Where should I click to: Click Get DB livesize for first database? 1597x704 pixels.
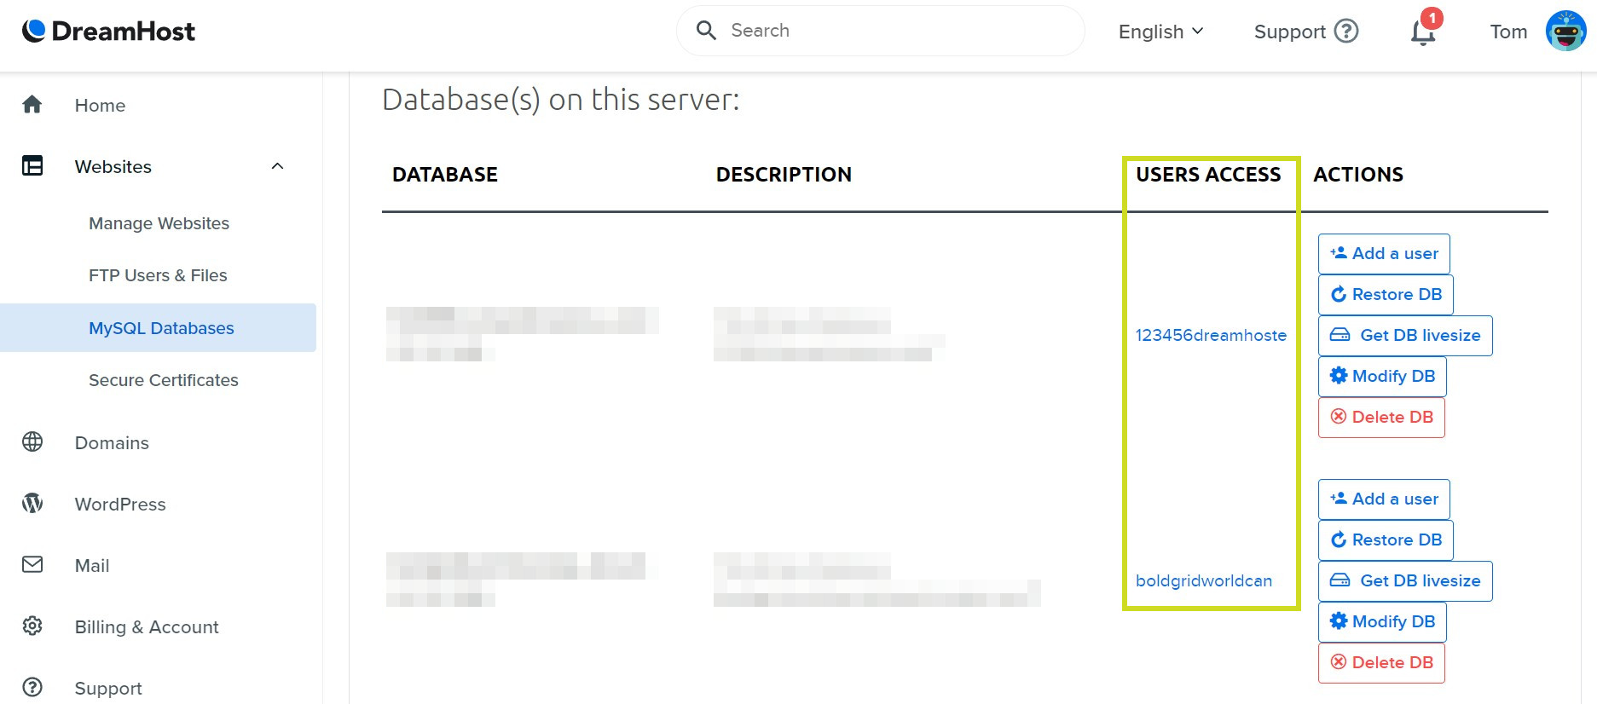[1405, 335]
